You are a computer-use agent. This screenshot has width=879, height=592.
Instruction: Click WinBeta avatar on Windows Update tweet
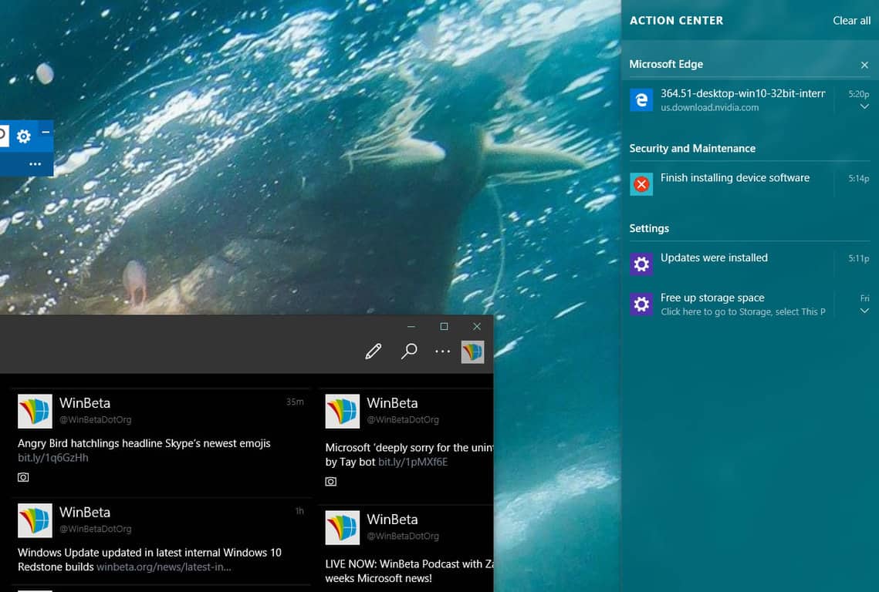(35, 520)
